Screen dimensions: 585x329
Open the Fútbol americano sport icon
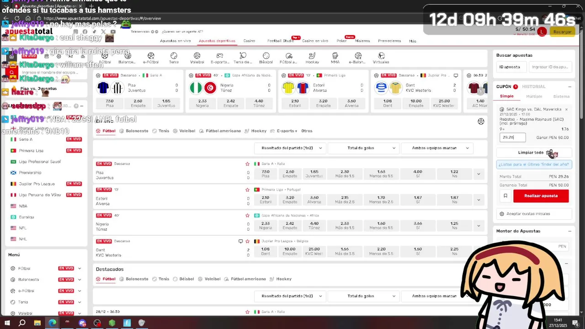[288, 58]
